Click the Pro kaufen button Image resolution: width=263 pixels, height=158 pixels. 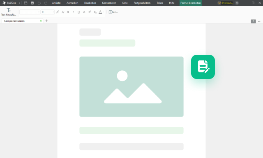pyautogui.click(x=225, y=3)
